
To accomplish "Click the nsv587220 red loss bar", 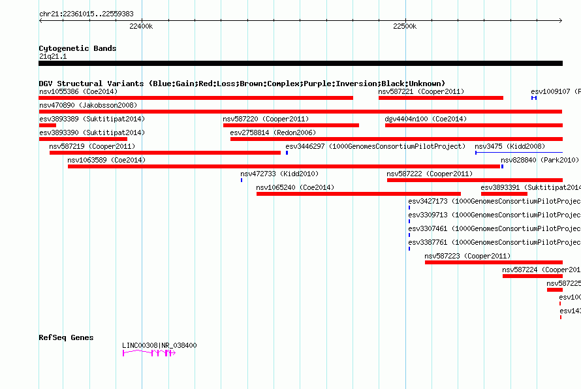I will coord(291,125).
